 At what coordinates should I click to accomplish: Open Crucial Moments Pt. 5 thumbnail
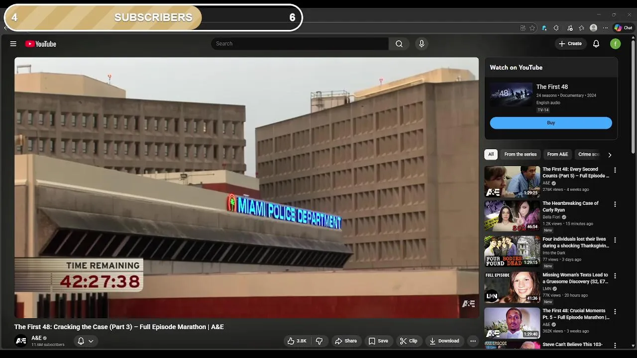click(x=512, y=323)
